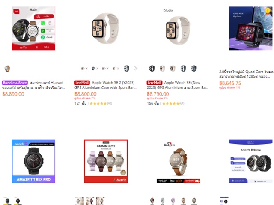Open Amazfit T Rex Pro product image

[x=33, y=161]
